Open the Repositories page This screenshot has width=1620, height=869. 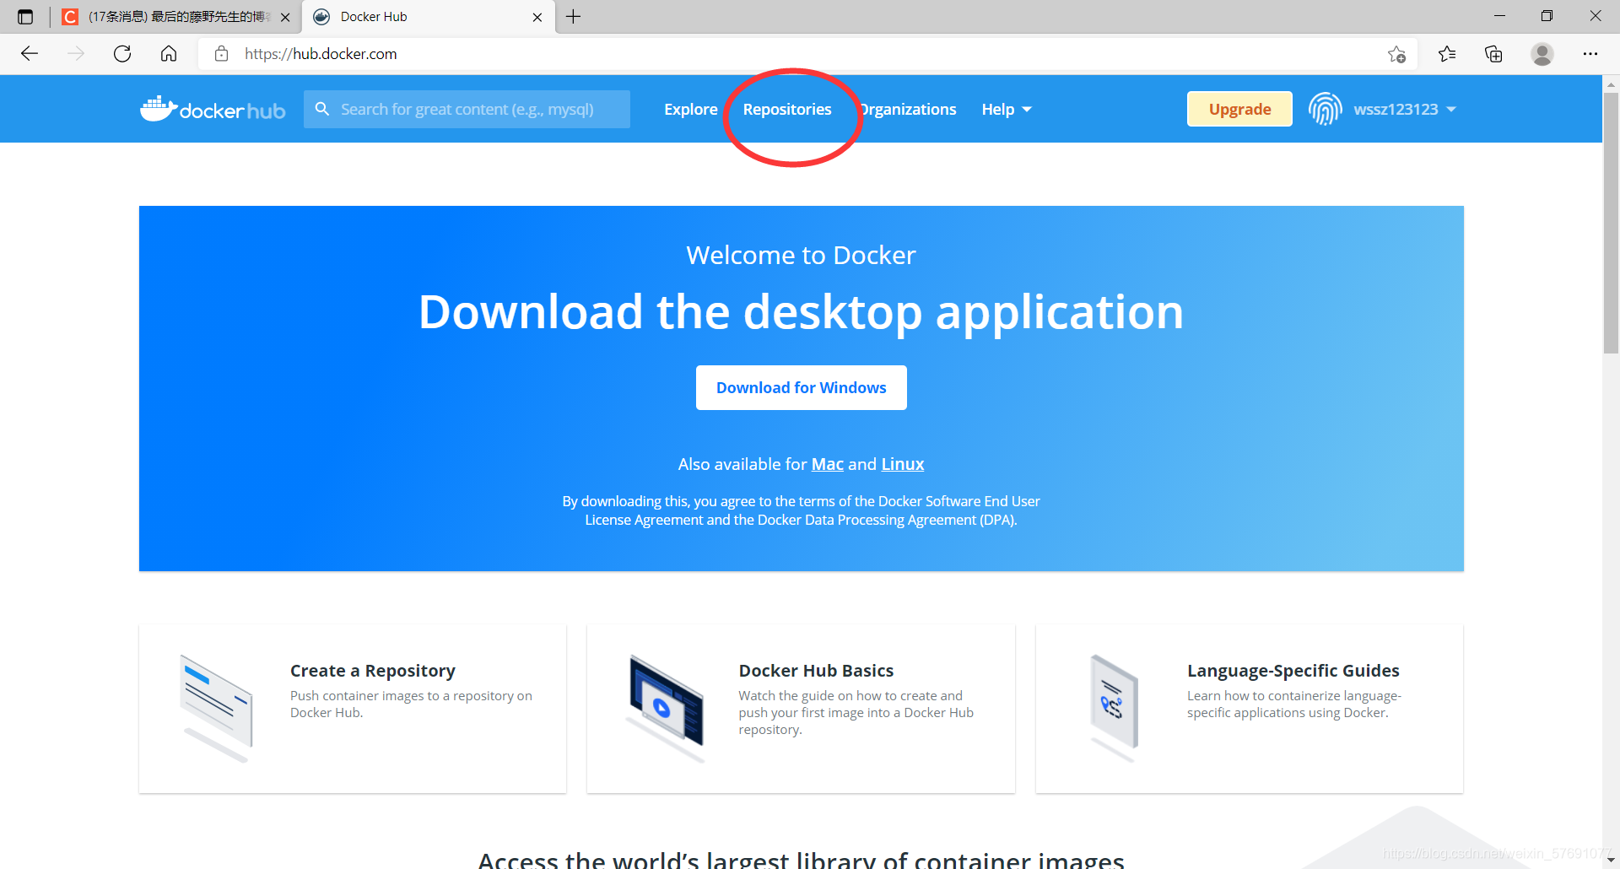(x=787, y=109)
